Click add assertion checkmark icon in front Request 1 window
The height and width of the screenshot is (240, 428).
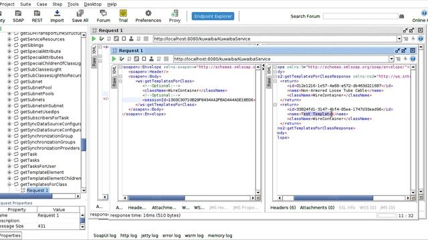[x=122, y=59]
